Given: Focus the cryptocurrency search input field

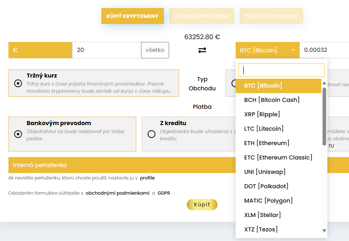Looking at the screenshot, I should (281, 70).
